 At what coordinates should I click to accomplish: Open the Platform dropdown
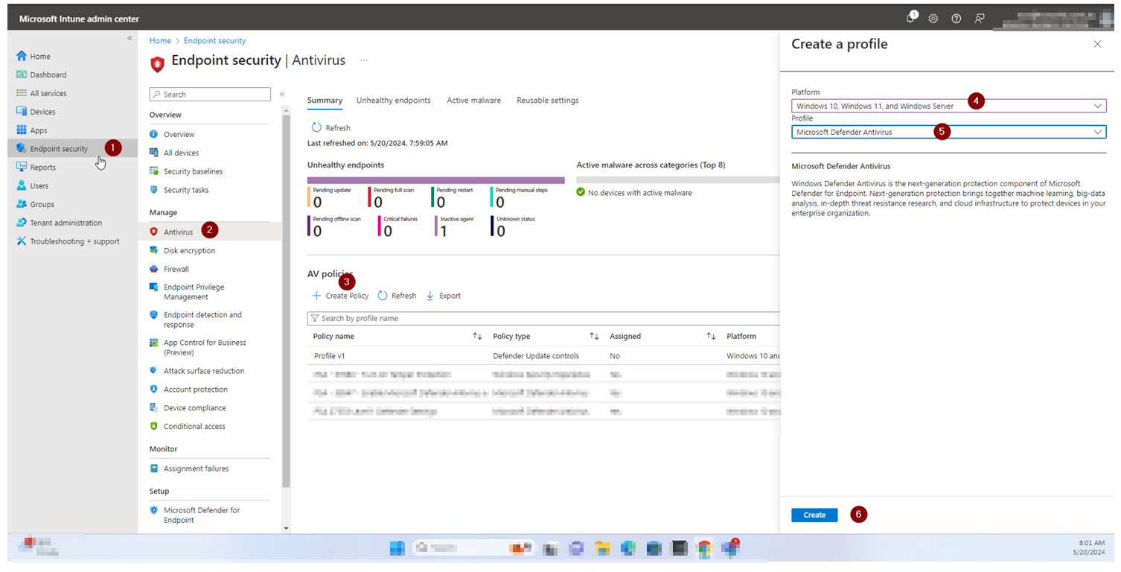click(948, 106)
